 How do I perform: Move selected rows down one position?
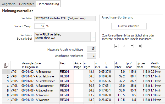point(132,46)
